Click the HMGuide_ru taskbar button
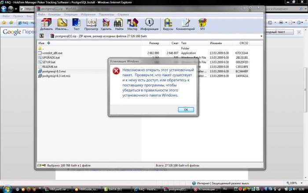 click(88, 189)
